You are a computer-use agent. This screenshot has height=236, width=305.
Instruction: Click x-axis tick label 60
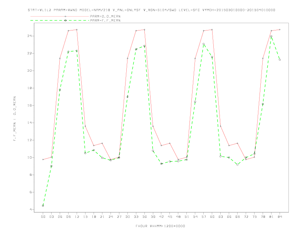[x=212, y=217]
